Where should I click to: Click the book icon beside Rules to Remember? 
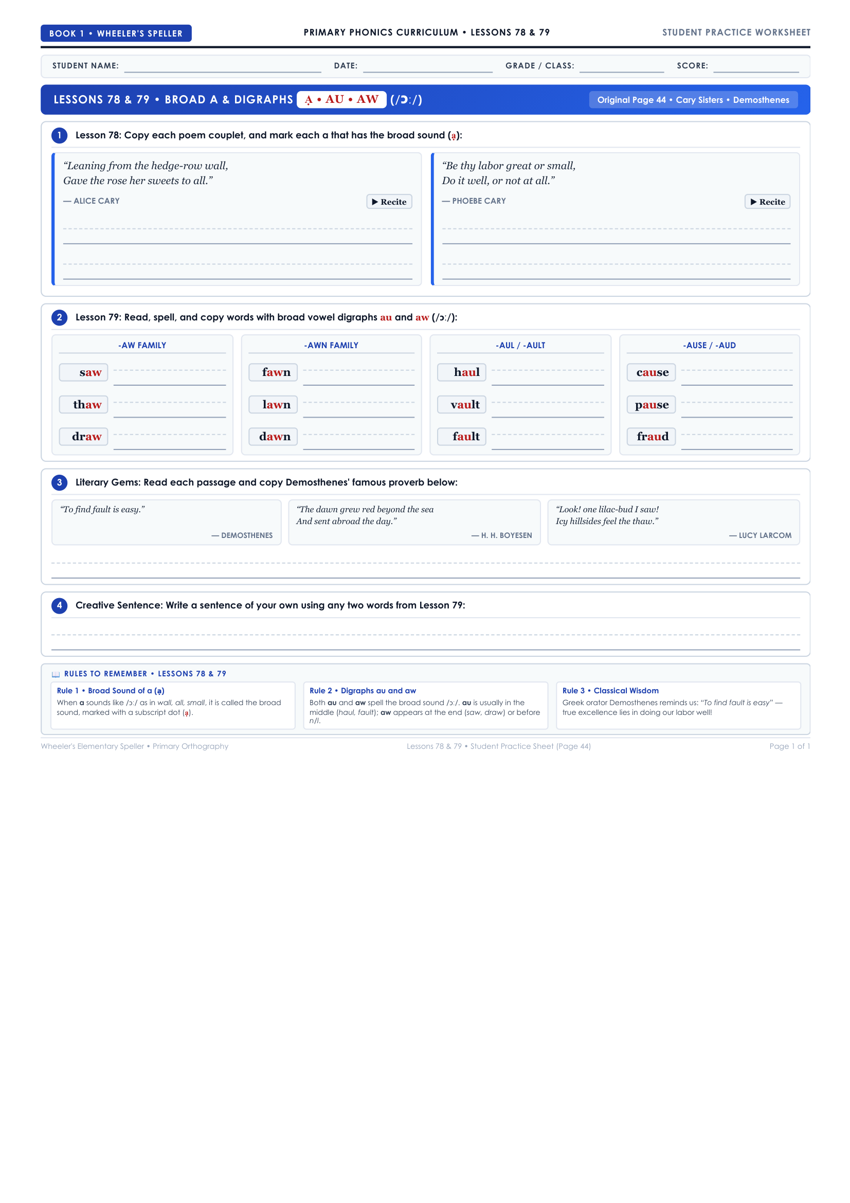pos(56,674)
